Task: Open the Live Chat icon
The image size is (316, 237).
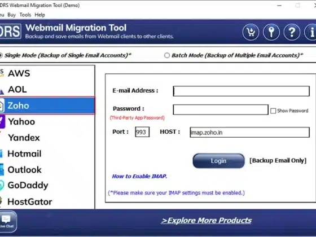Action: (x=8, y=222)
